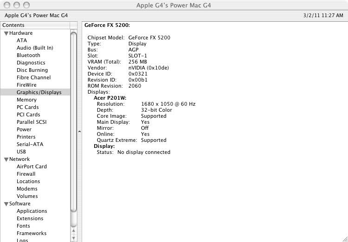Image resolution: width=348 pixels, height=242 pixels.
Task: Open USB hardware info
Action: [x=21, y=152]
